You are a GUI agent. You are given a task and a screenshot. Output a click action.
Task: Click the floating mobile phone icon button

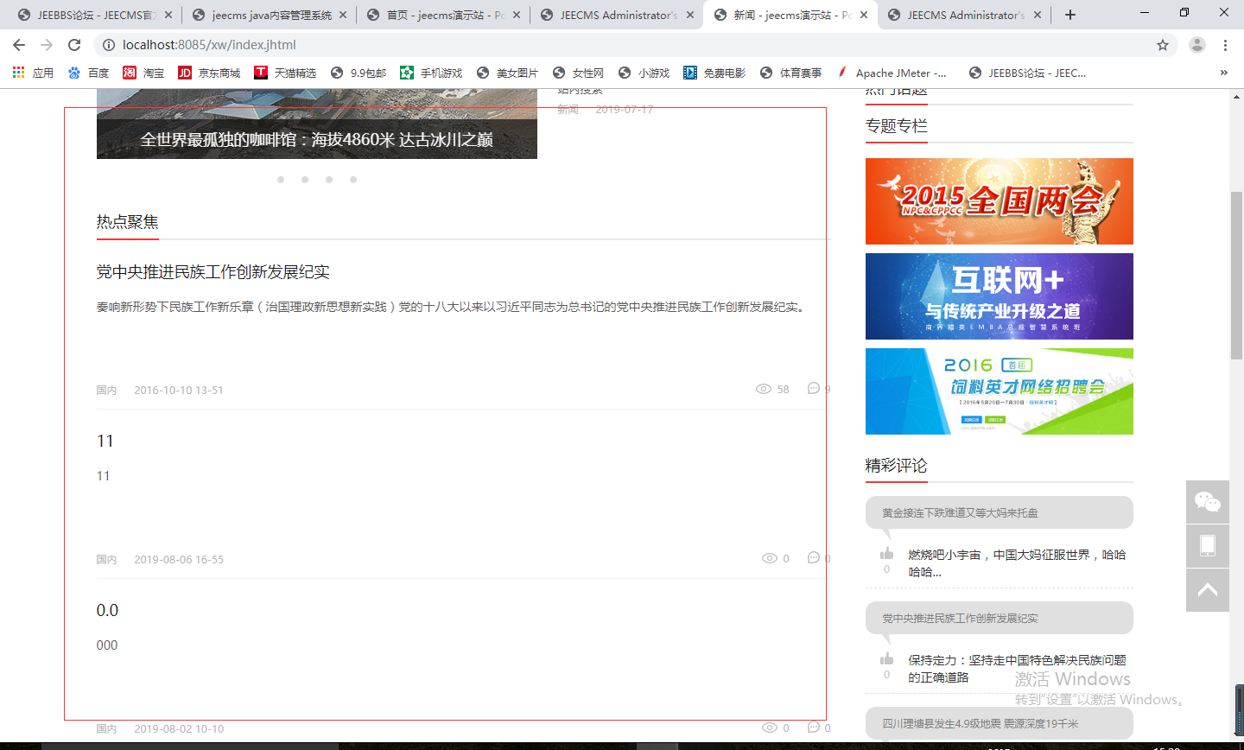[x=1208, y=545]
